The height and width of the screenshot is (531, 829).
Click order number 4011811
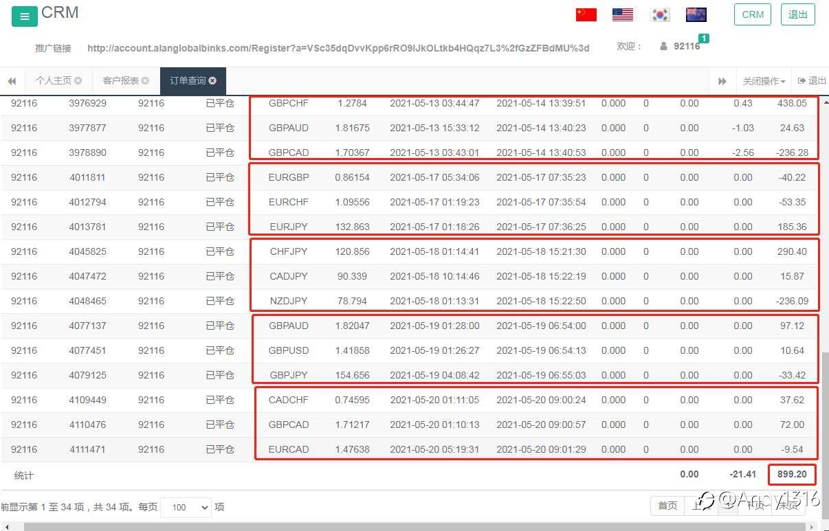click(88, 178)
